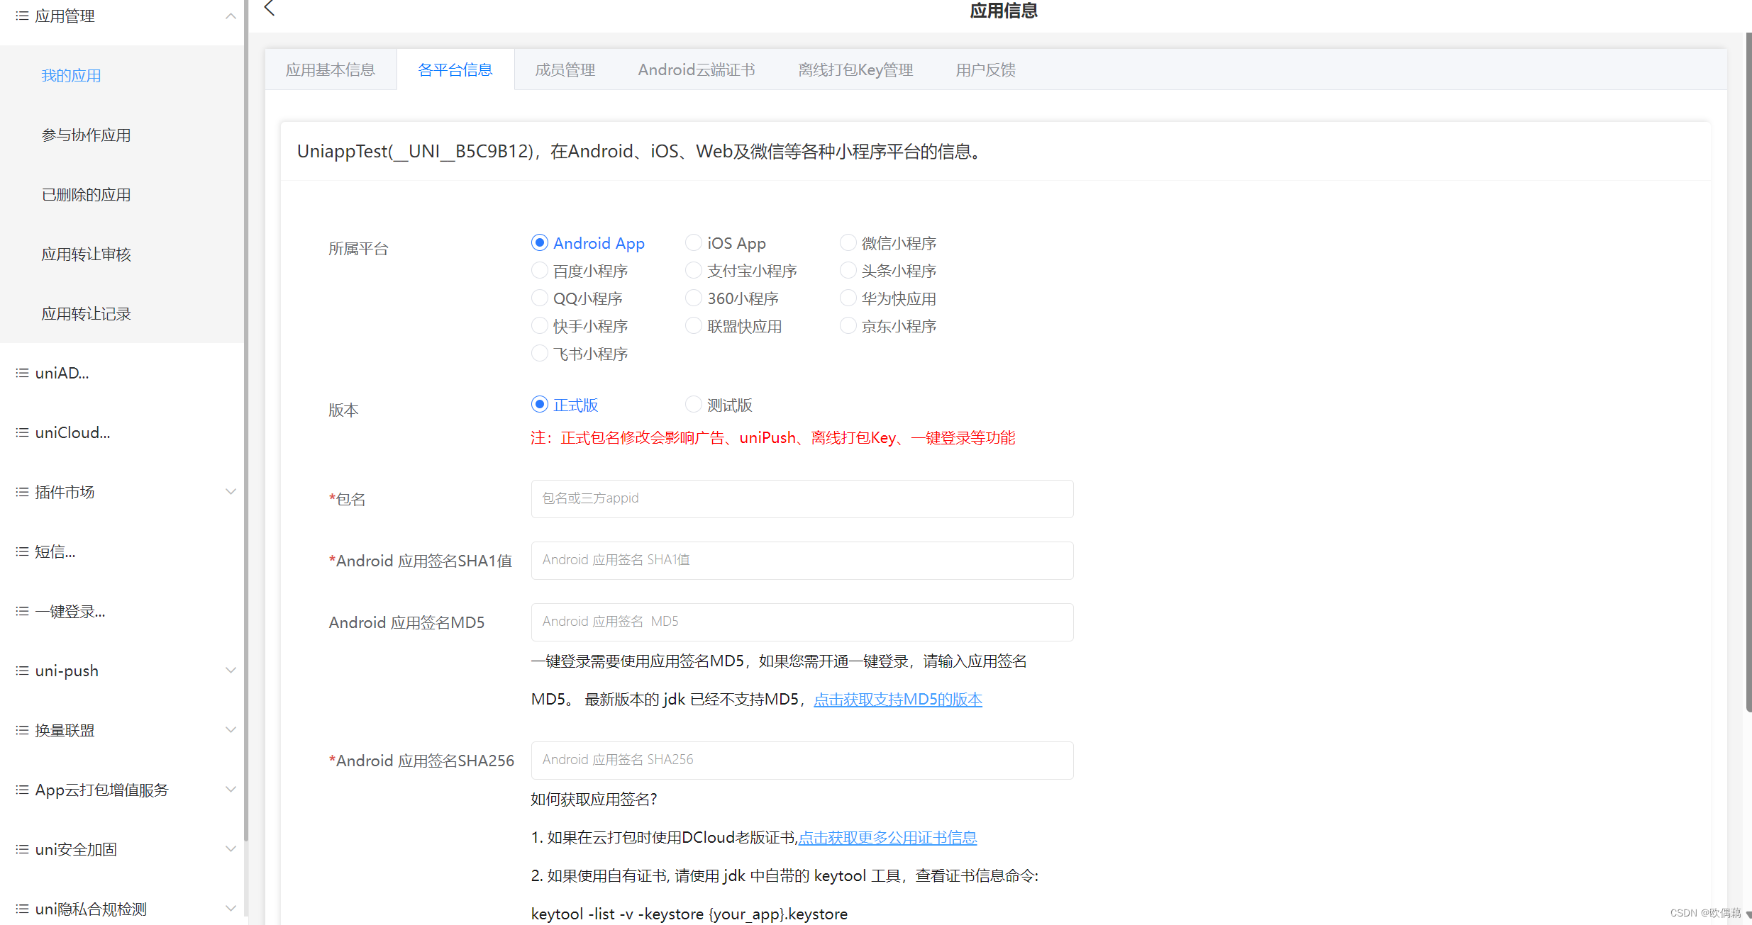This screenshot has height=925, width=1752.
Task: Choose 飞书小程序 platform option
Action: click(x=540, y=354)
